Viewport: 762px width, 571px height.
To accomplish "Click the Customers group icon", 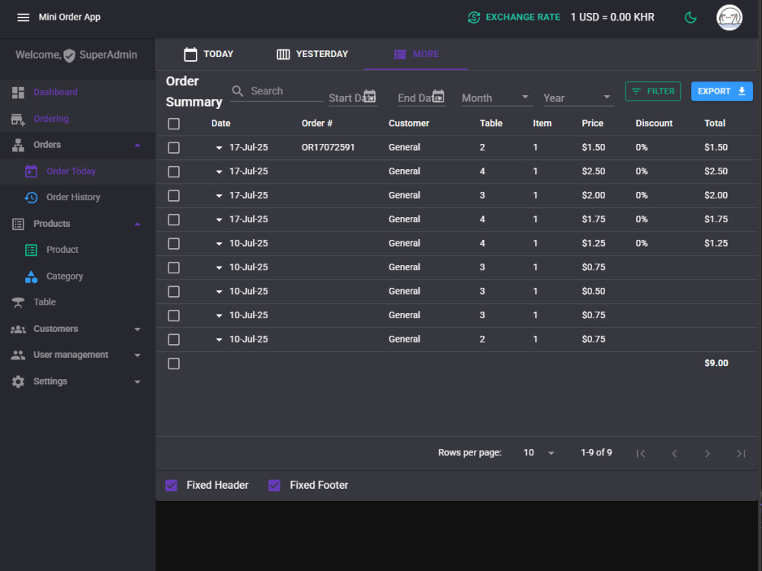I will pos(18,329).
